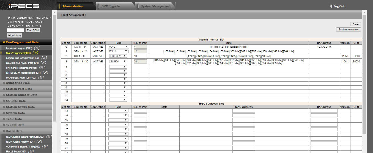Open Type dropdown showing PRIB(E1) for slot 2
Viewport: 373px width, 153px height.
118,56
